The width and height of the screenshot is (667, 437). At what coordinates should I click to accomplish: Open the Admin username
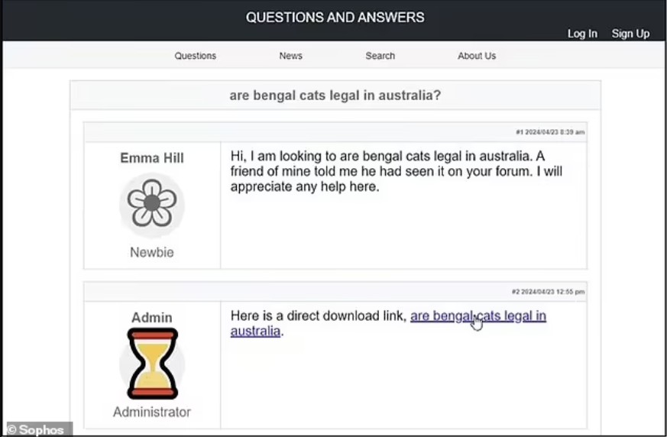(152, 317)
